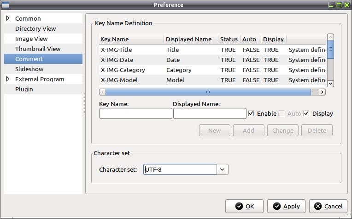
Task: Click the vertical scrollbar thumb
Action: (x=330, y=49)
